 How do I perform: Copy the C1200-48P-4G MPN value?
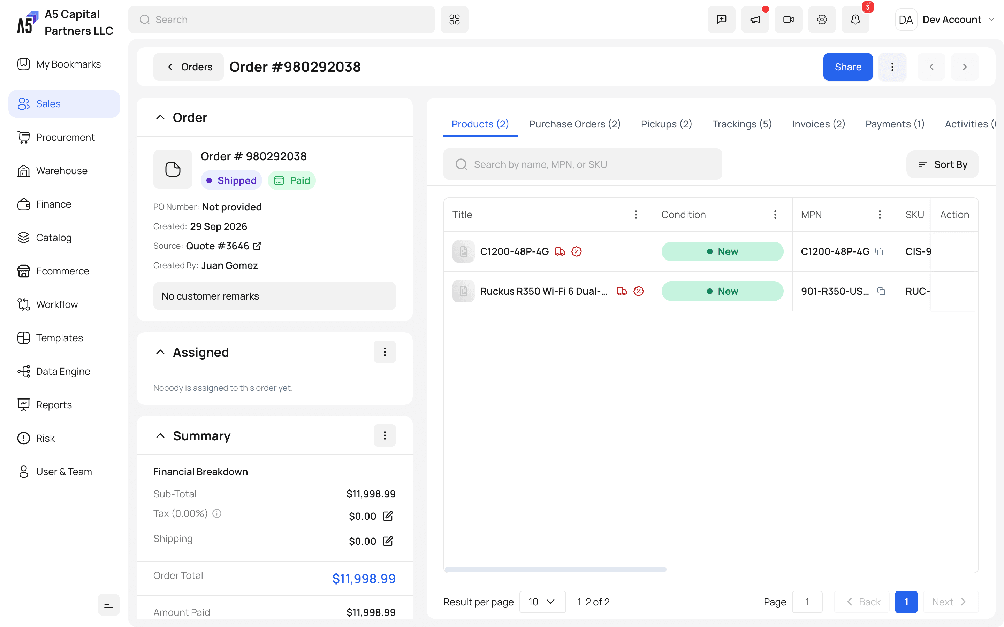(879, 251)
